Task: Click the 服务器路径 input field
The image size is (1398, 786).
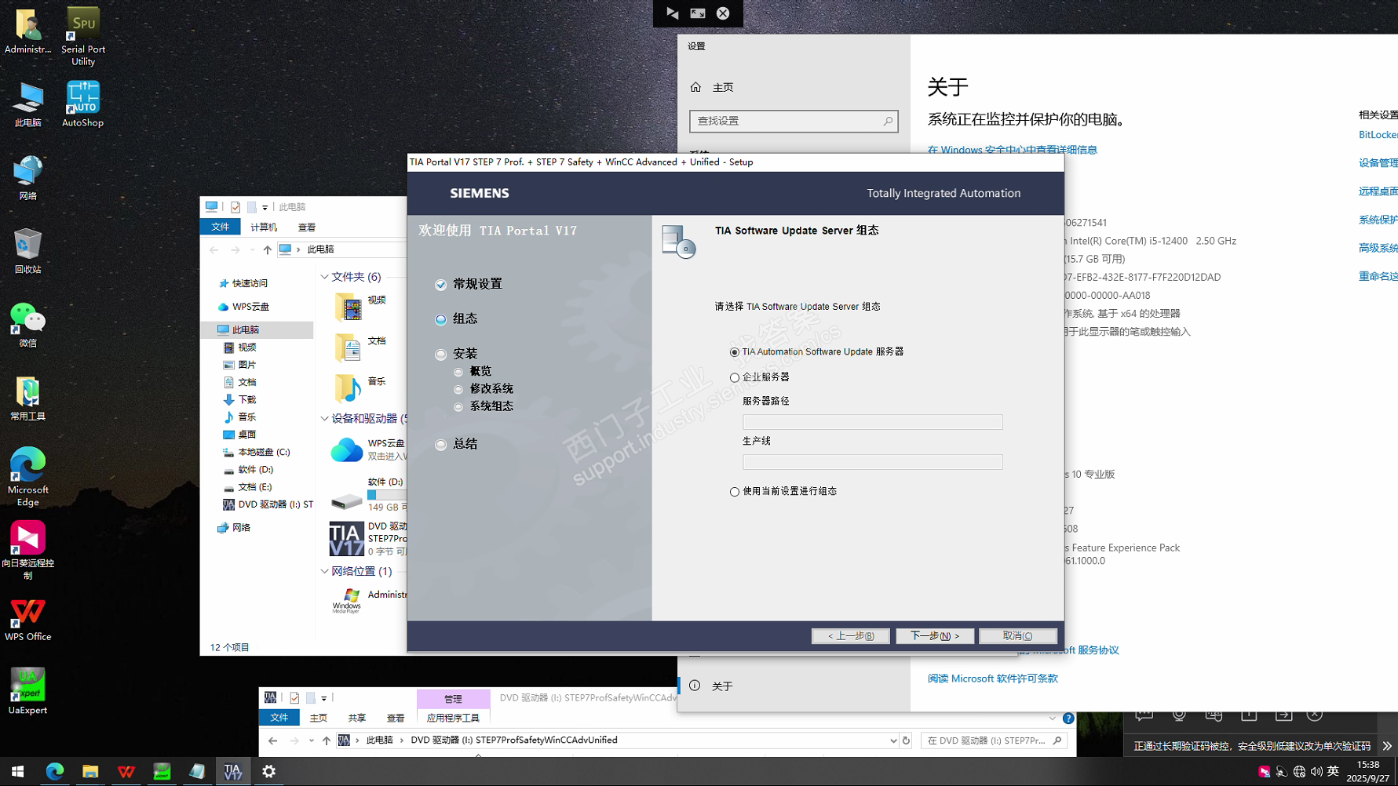Action: pyautogui.click(x=873, y=422)
